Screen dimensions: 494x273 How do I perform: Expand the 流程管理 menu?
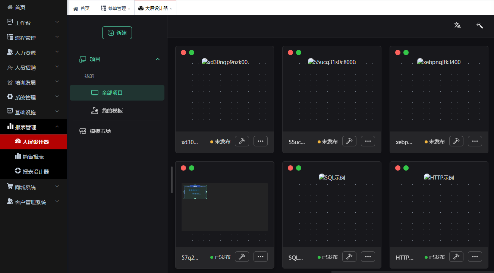pos(33,38)
